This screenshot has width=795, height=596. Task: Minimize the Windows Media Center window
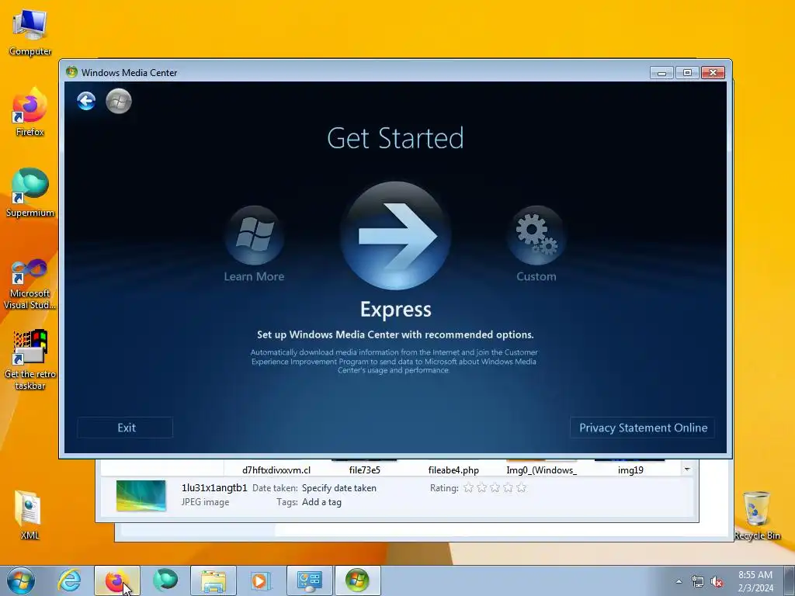[661, 72]
